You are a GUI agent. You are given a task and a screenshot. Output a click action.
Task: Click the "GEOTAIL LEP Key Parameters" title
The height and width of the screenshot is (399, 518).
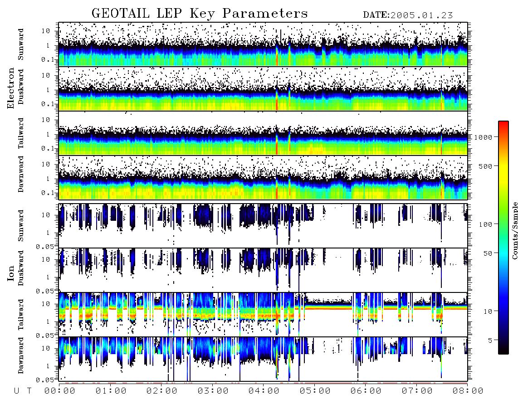click(x=200, y=14)
